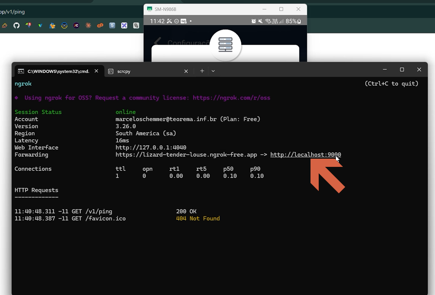Viewport: 435px width, 295px height.
Task: Open the purple crossed-tools bookmark icon
Action: 124,25
